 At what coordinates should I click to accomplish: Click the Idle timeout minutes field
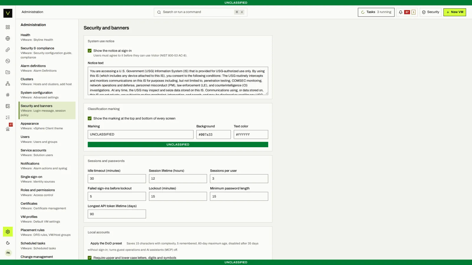[117, 179]
